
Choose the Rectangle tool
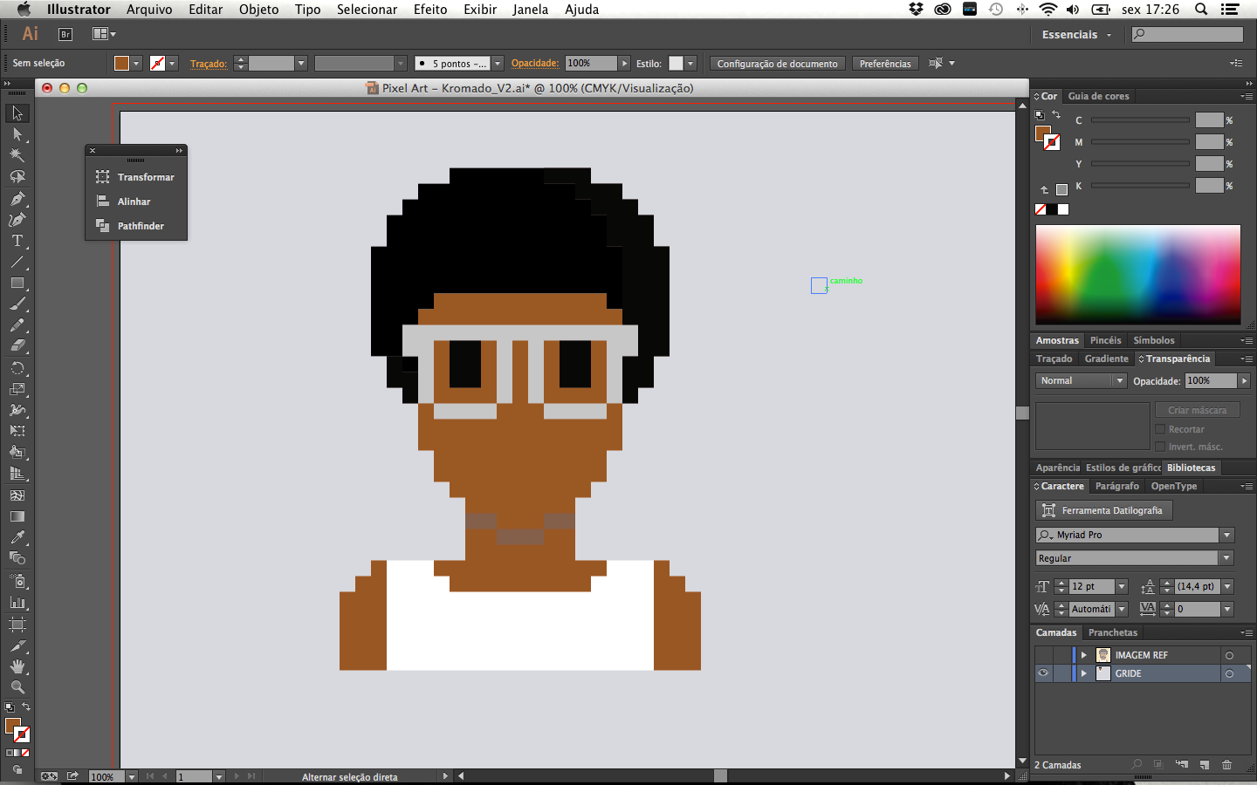[x=17, y=283]
